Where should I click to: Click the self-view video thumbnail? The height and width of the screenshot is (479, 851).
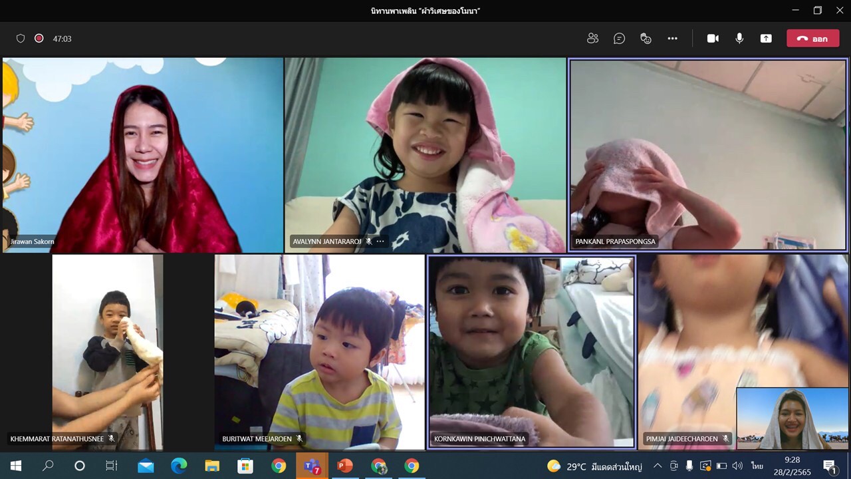792,418
